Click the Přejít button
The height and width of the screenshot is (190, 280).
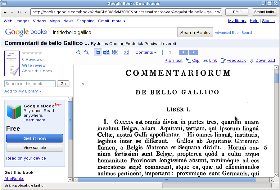click(x=237, y=12)
